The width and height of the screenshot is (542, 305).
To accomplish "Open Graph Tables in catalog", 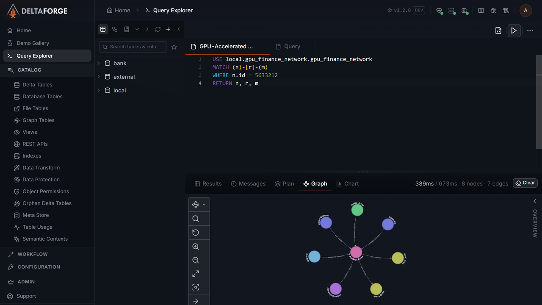I will (x=39, y=120).
